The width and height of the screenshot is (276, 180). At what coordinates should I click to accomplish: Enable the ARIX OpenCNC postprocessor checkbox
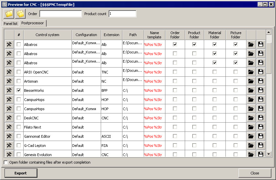tap(19, 72)
